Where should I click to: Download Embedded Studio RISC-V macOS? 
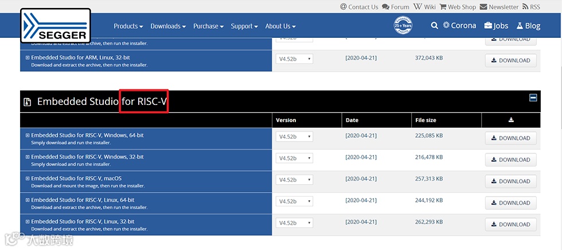click(x=511, y=181)
